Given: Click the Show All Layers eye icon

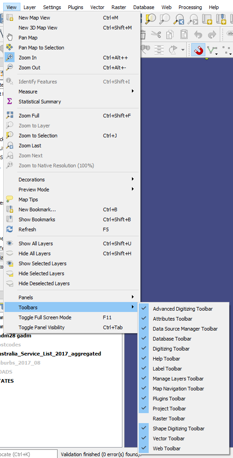Looking at the screenshot, I should pos(10,244).
